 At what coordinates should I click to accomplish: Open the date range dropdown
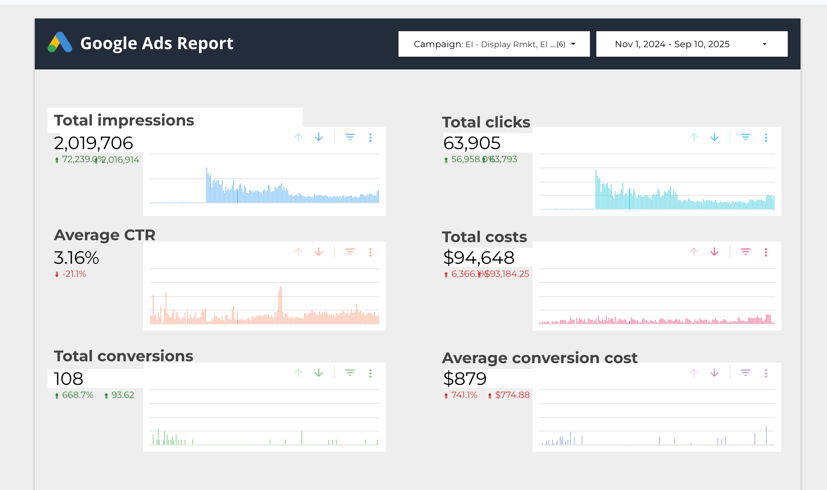pyautogui.click(x=691, y=44)
